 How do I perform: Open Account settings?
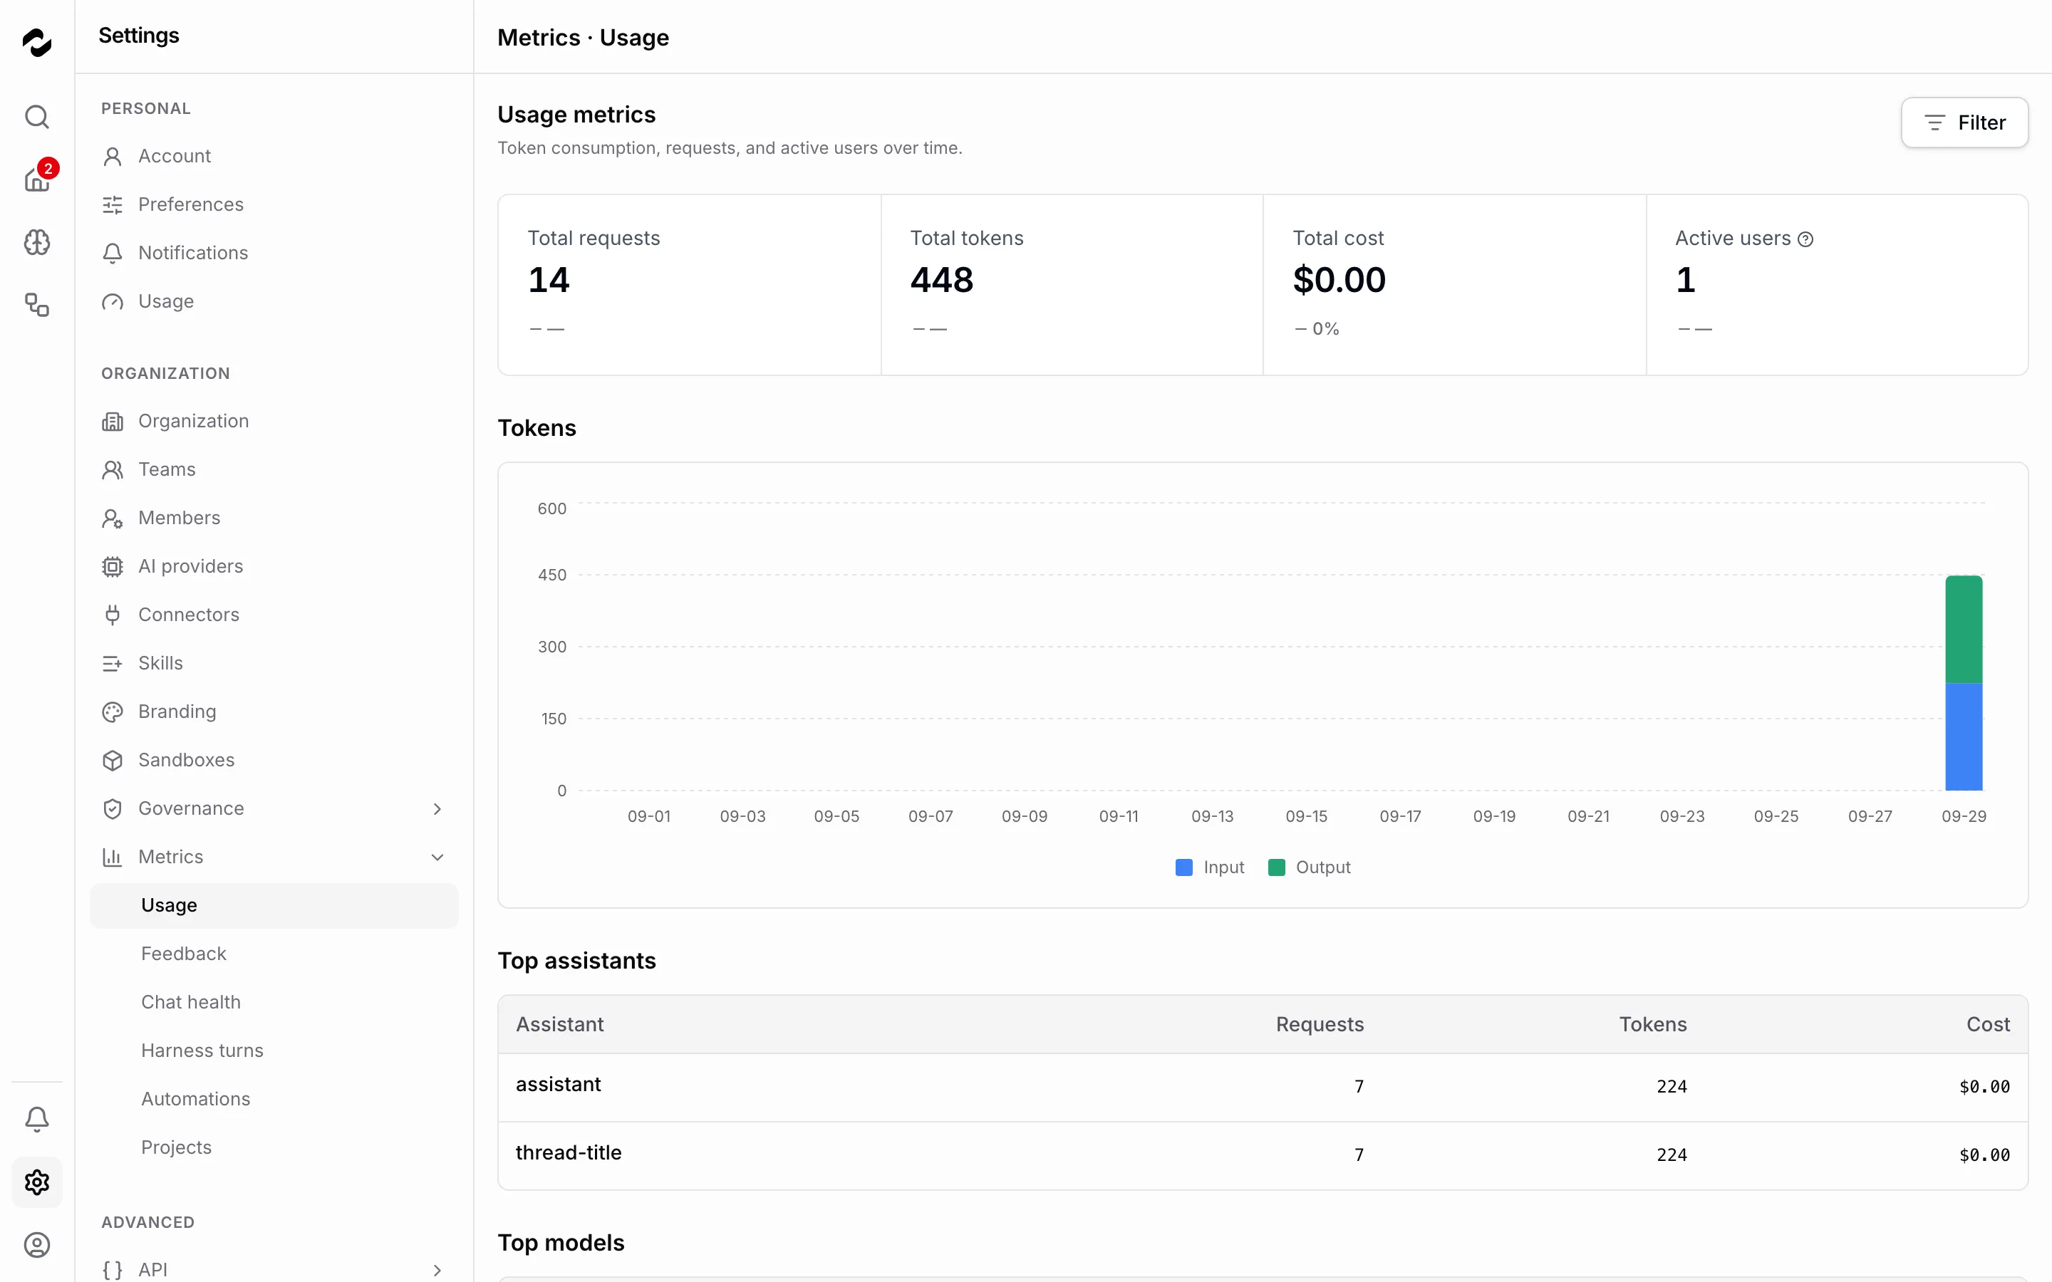274,156
